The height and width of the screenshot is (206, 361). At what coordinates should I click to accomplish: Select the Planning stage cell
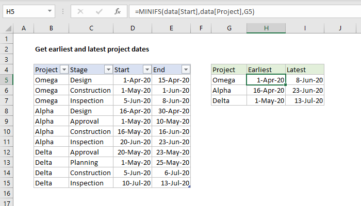(91, 162)
